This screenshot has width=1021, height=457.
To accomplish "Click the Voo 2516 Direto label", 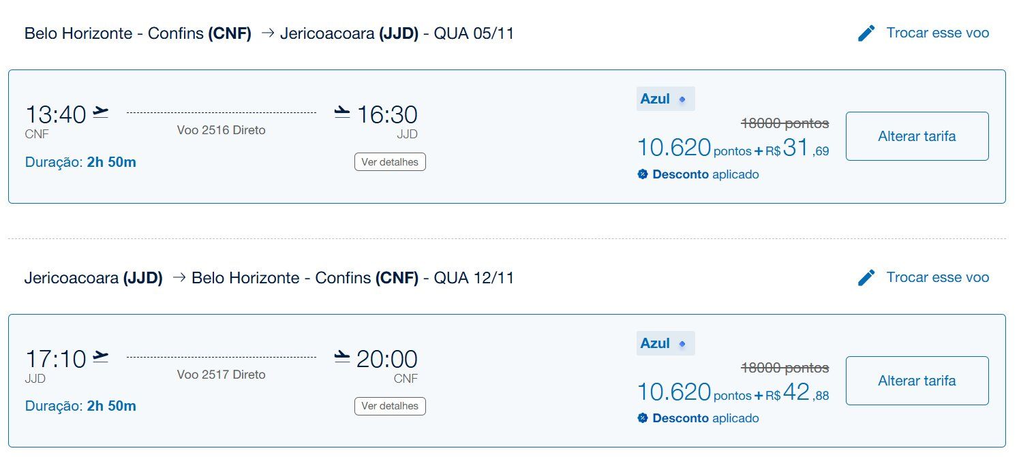I will 222,130.
